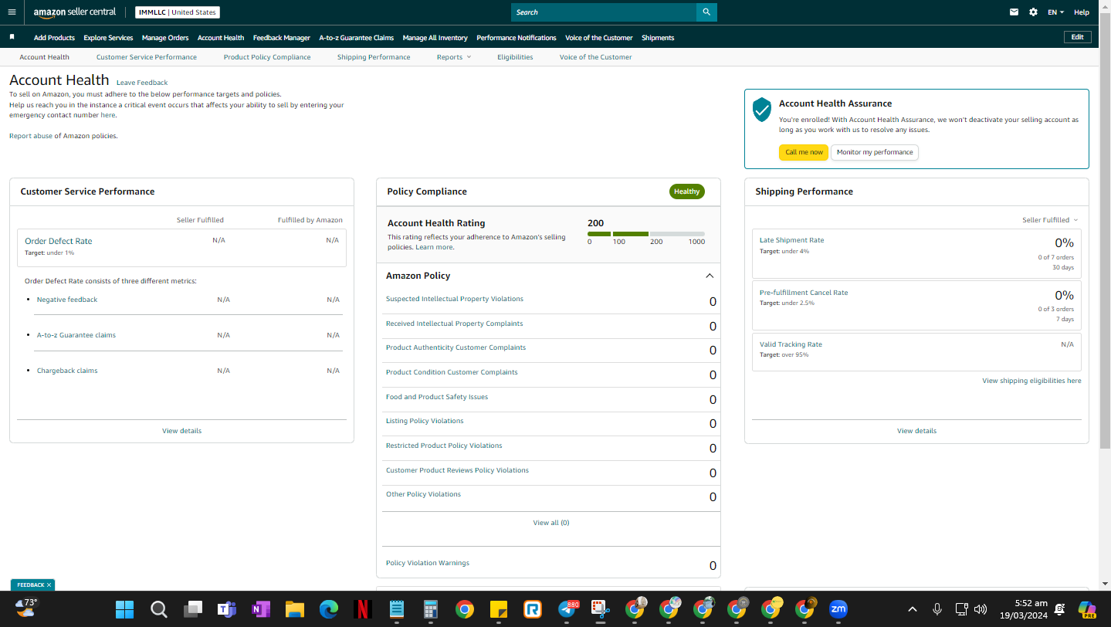The image size is (1111, 627).
Task: Open Product Authenticity Customer Complaints
Action: click(x=456, y=347)
